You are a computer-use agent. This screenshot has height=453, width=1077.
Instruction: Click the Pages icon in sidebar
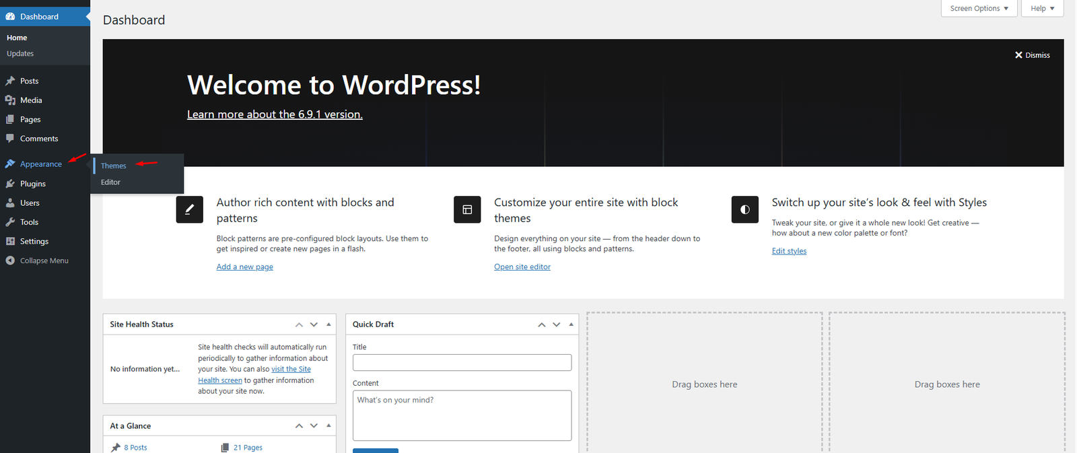click(x=10, y=119)
